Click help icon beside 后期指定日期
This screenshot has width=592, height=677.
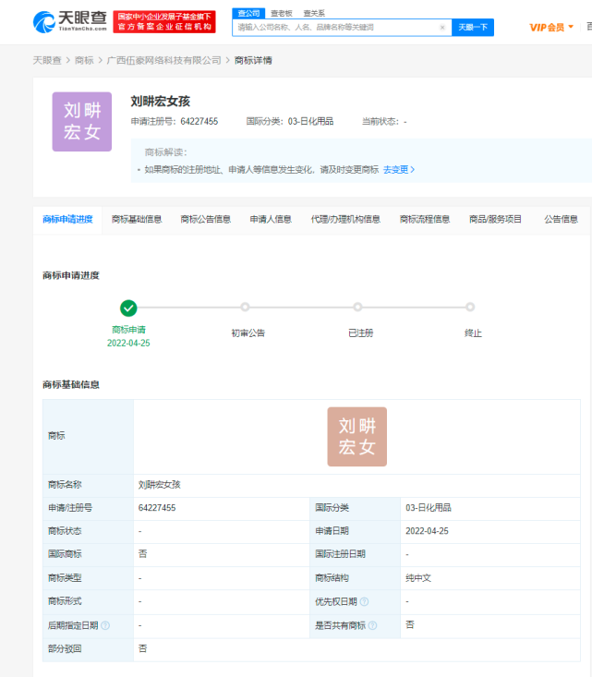point(104,625)
